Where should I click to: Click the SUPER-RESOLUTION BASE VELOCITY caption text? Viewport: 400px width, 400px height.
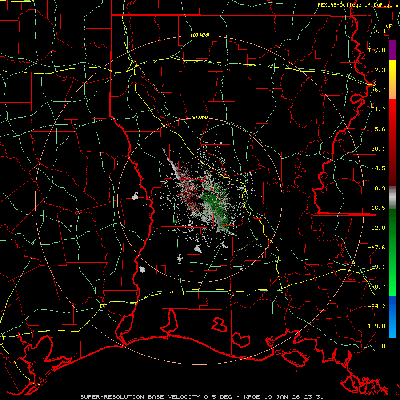click(141, 397)
